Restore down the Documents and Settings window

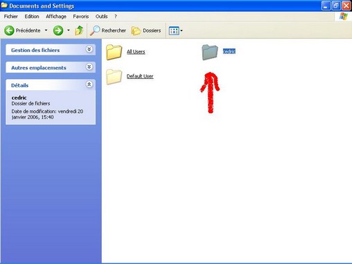pos(336,6)
